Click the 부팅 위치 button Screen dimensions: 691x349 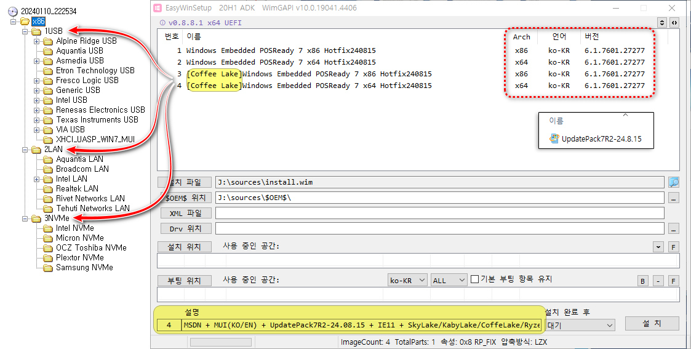184,281
